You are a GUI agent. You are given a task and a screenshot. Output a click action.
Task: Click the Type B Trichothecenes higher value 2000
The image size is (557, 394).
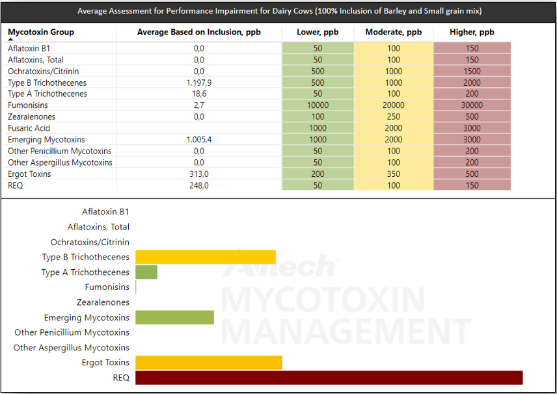pos(472,83)
